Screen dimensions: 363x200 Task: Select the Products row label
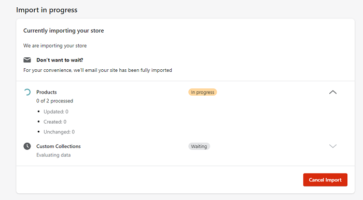(x=47, y=93)
